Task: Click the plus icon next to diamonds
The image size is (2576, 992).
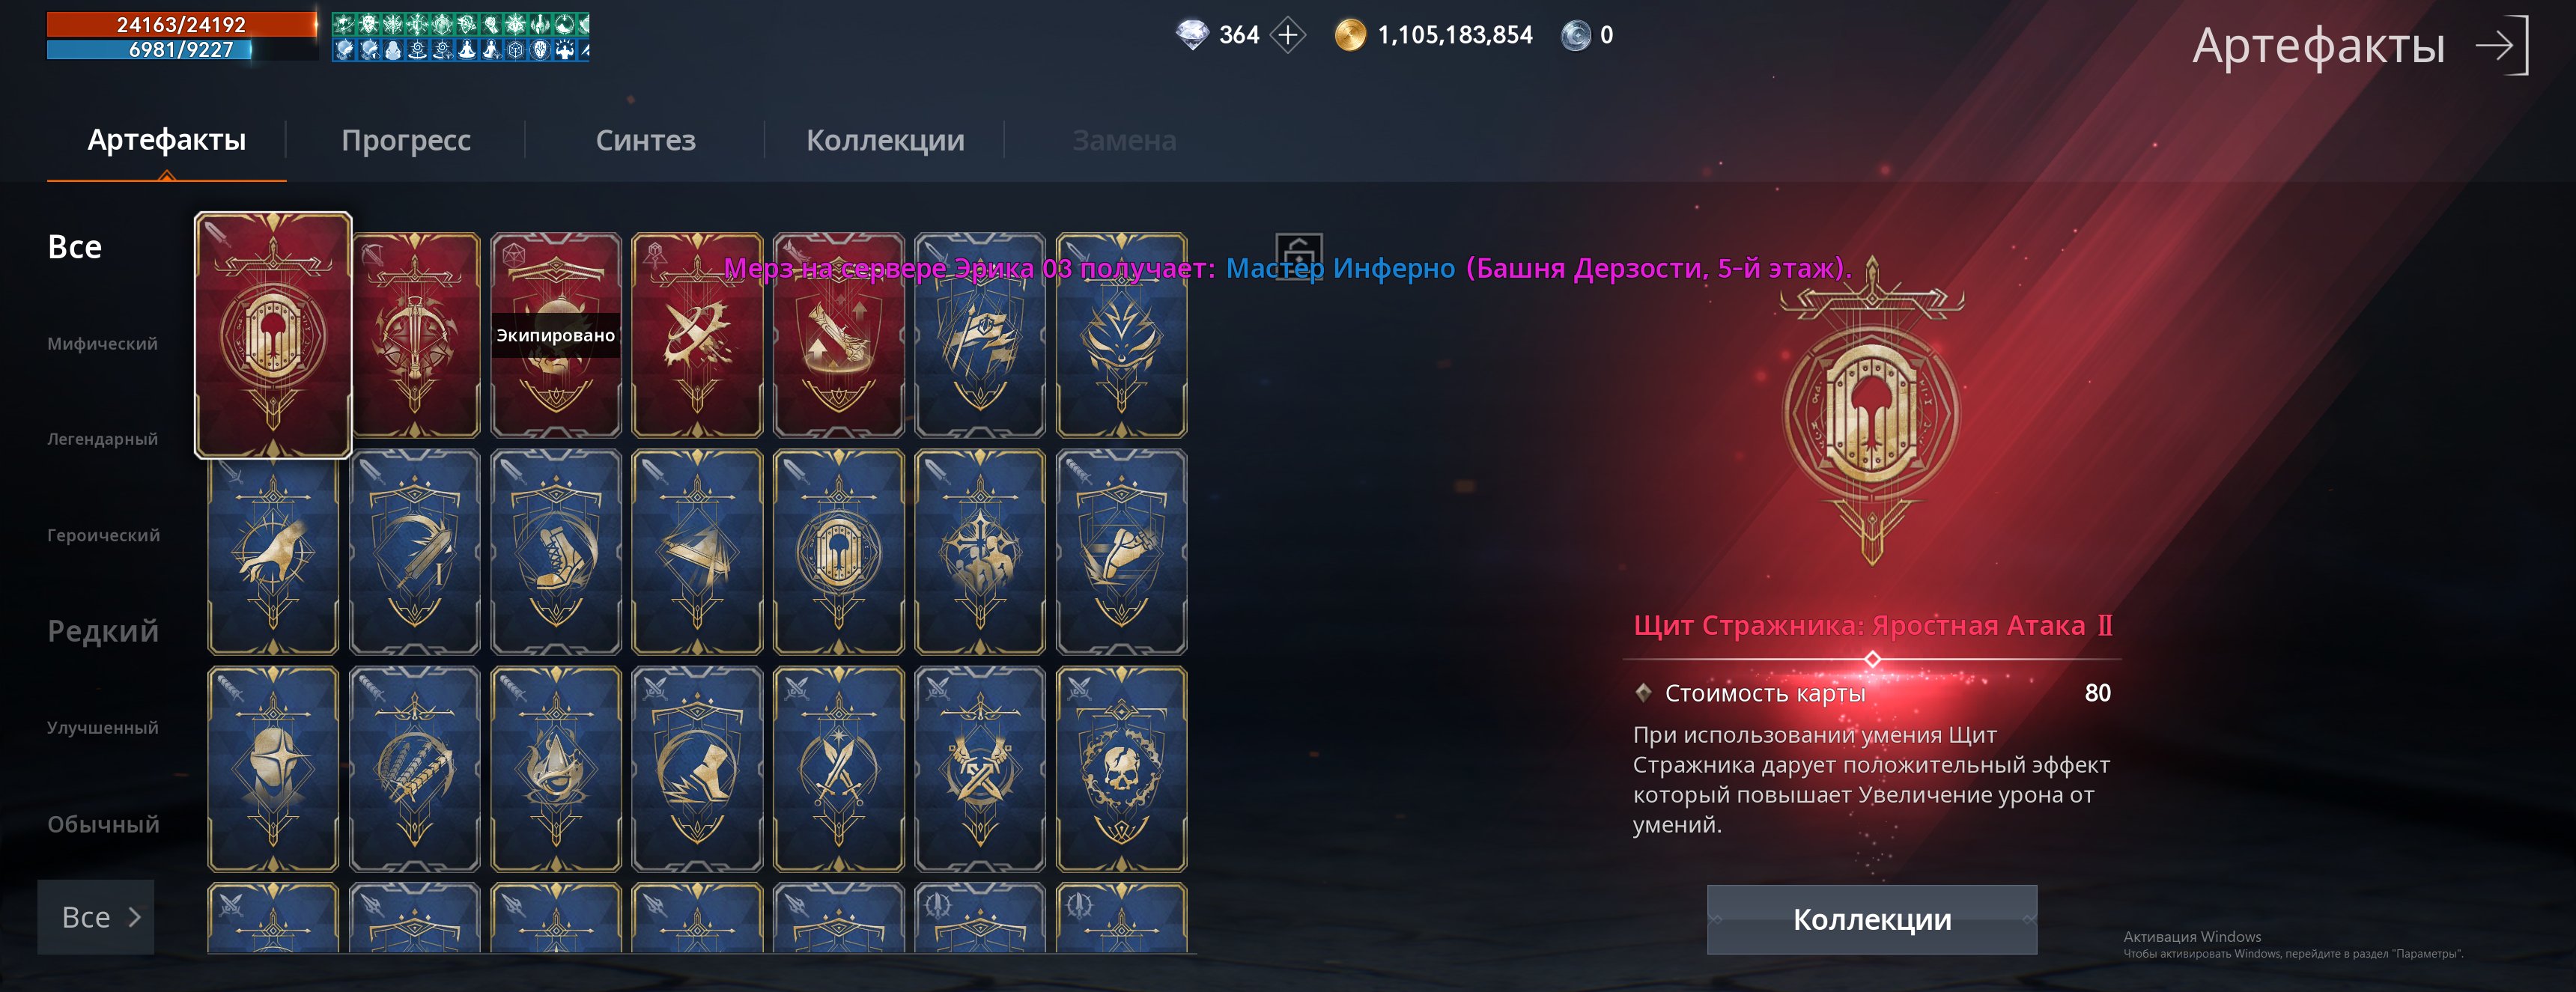Action: point(1288,36)
